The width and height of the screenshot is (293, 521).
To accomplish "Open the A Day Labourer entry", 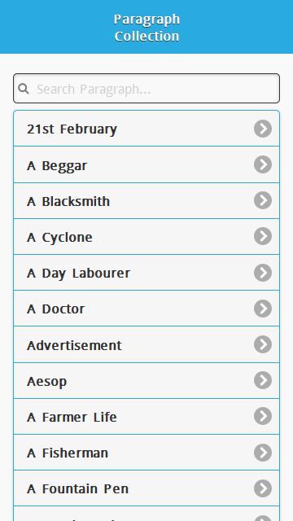I will [146, 273].
